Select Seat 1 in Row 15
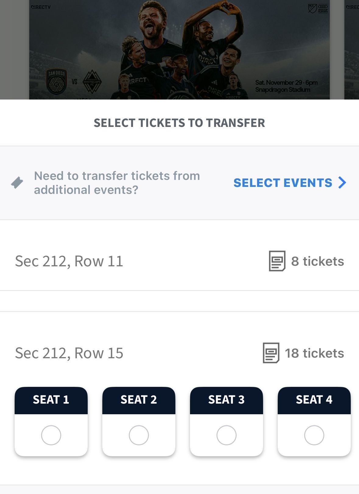Screen dimensions: 359x494 pyautogui.click(x=51, y=435)
